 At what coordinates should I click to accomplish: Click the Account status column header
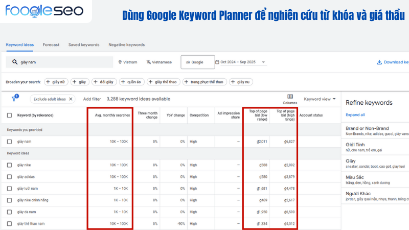click(311, 116)
